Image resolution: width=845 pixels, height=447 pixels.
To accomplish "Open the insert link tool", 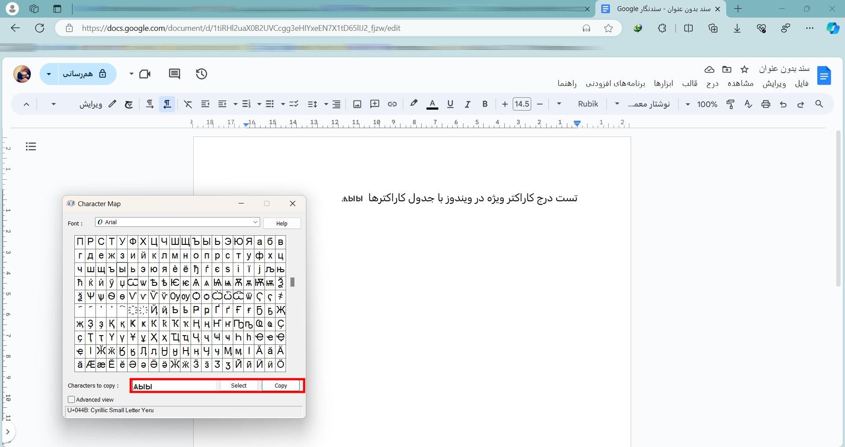I will click(x=392, y=104).
